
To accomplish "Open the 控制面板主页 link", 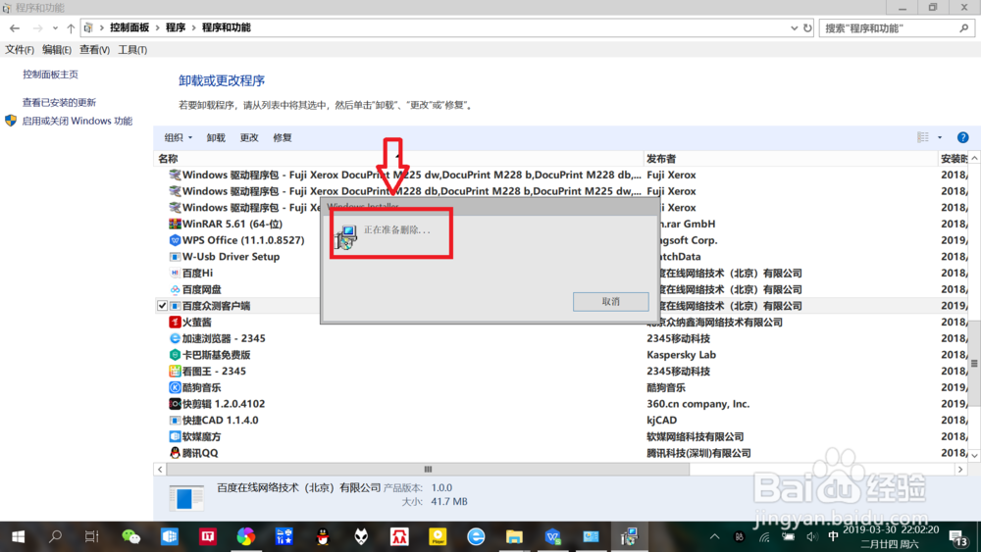I will 51,75.
